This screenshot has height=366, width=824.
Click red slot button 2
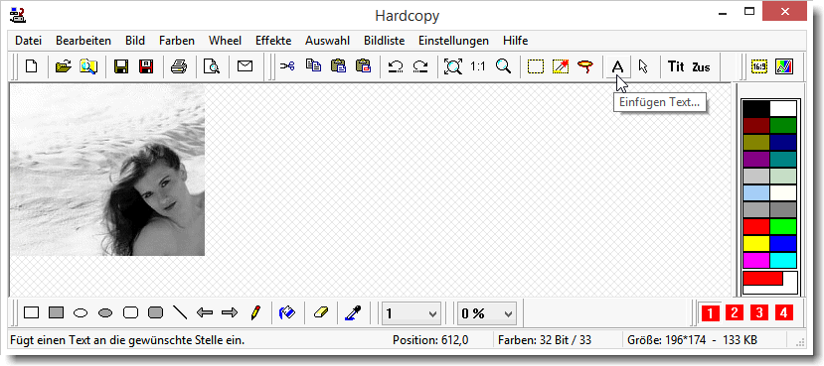coord(735,313)
